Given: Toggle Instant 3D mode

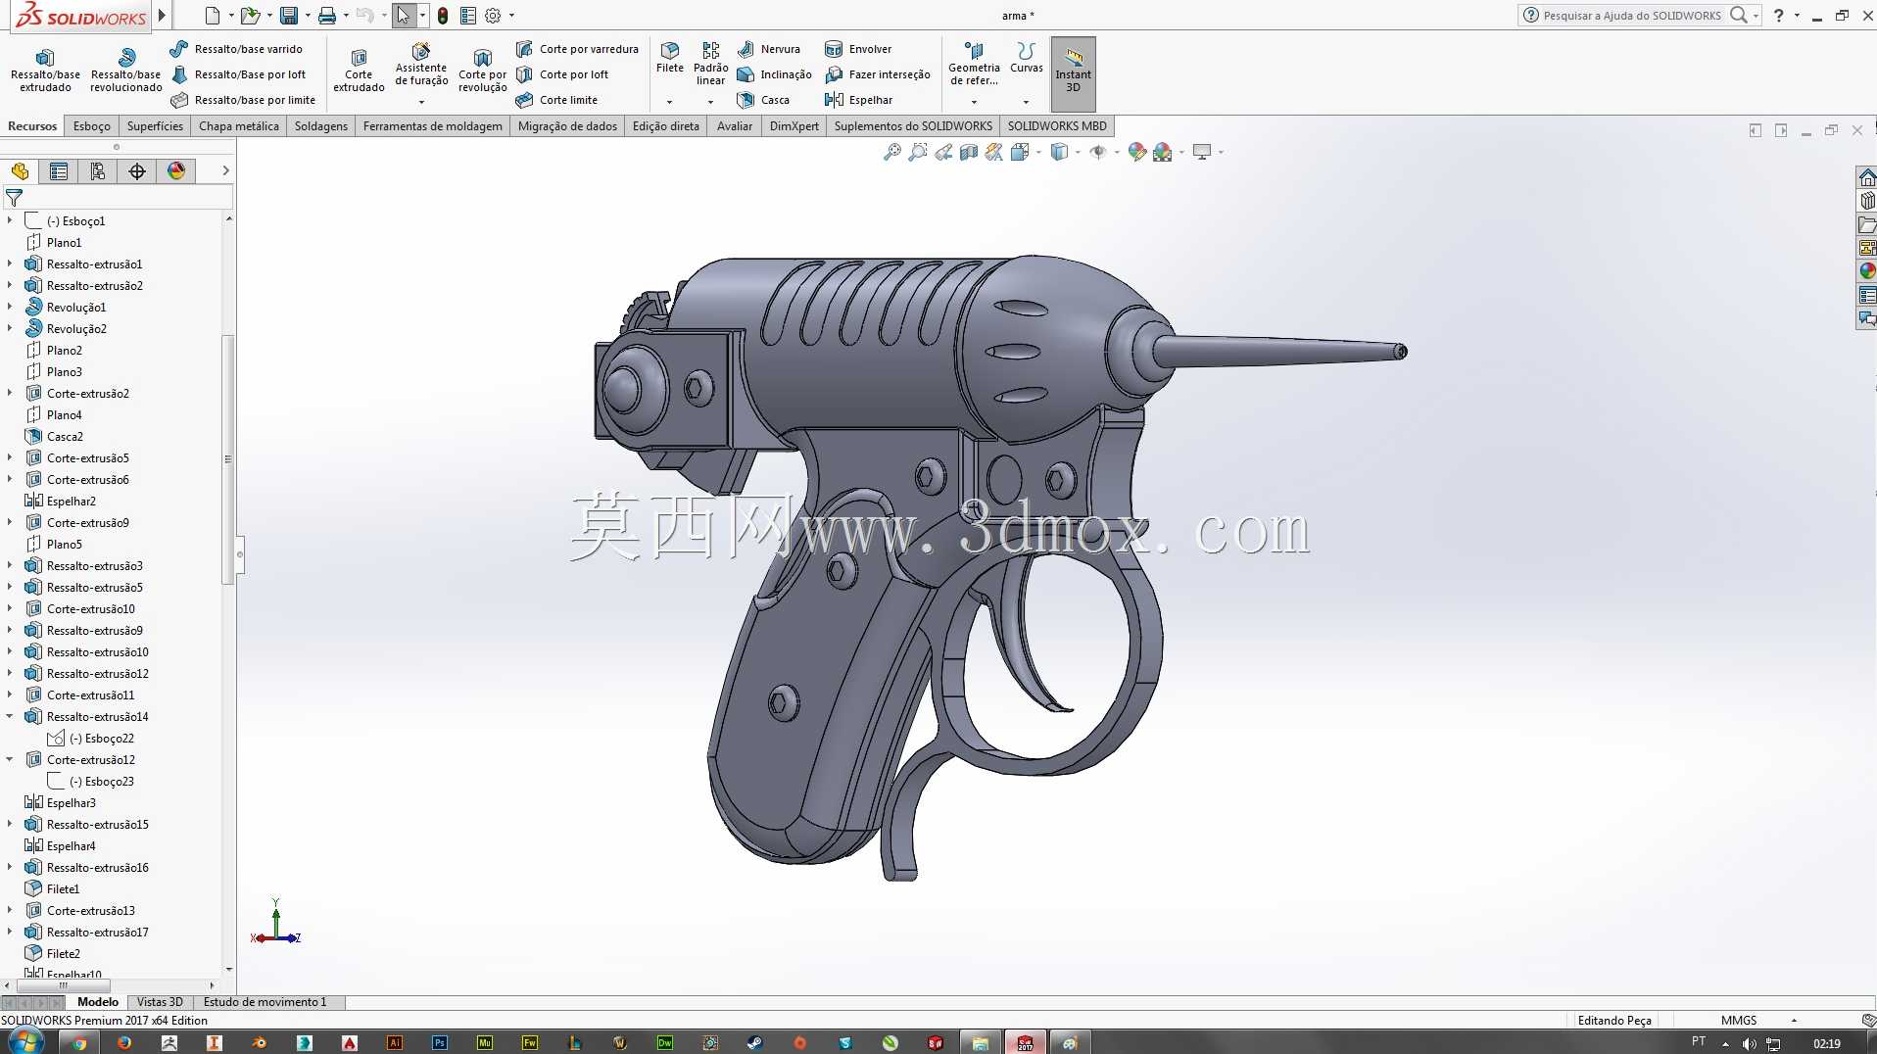Looking at the screenshot, I should click(x=1073, y=73).
